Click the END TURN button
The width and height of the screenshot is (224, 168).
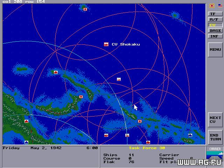tap(215, 137)
